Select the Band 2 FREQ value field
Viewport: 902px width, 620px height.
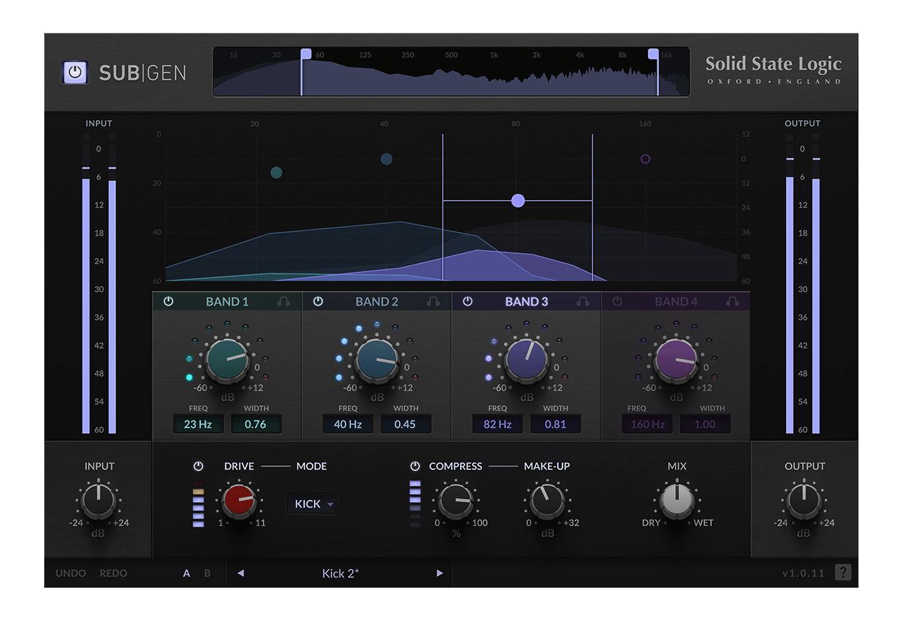coord(347,424)
